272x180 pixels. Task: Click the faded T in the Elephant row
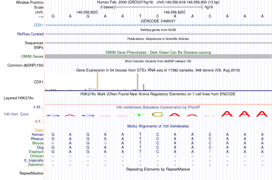coord(210,152)
